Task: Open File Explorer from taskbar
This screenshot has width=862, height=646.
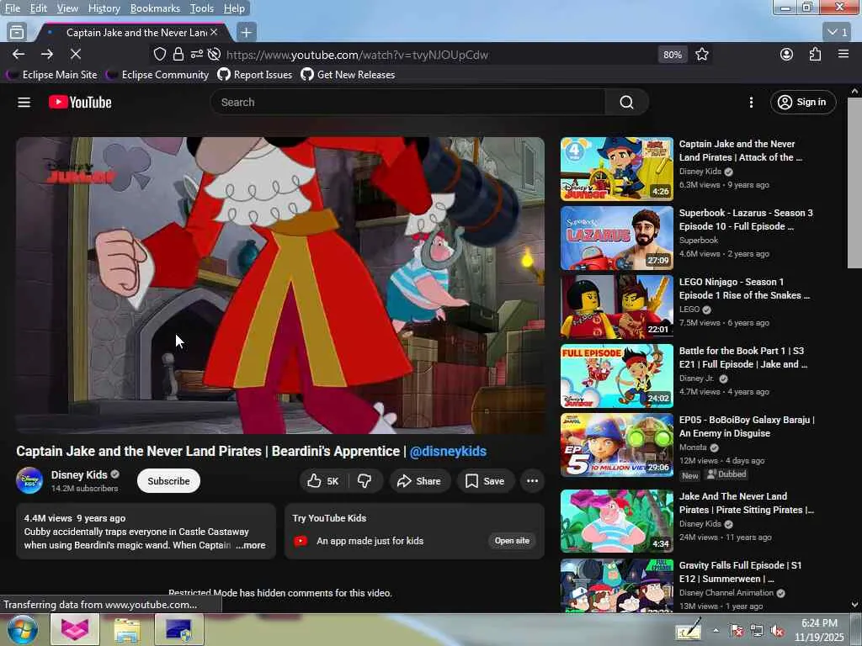Action: (127, 629)
